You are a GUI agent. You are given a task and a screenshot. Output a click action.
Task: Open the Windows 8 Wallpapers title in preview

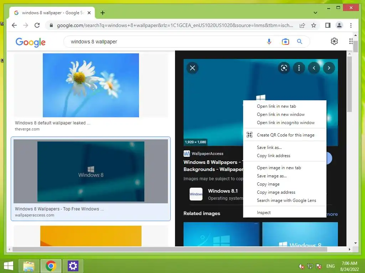[213, 166]
